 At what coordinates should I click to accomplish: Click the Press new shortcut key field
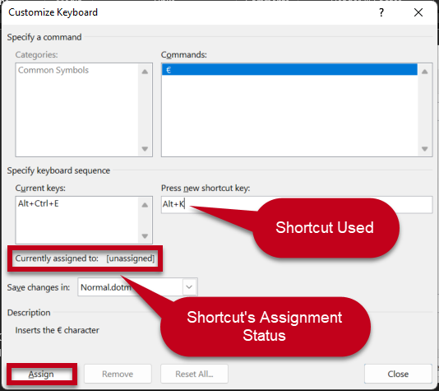297,205
